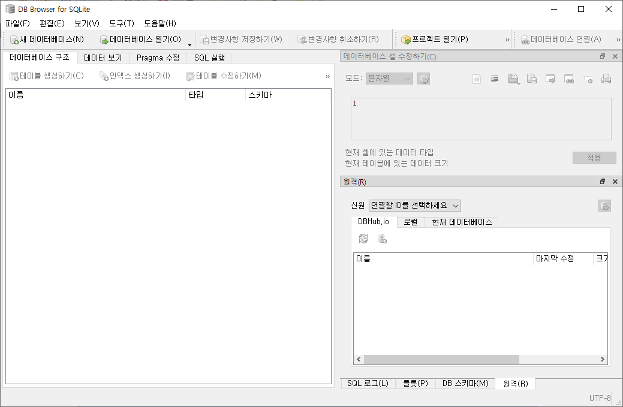Viewport: 623px width, 407px height.
Task: Click the documents-with-floppy-disk icon in the cell editor
Action: coord(532,79)
